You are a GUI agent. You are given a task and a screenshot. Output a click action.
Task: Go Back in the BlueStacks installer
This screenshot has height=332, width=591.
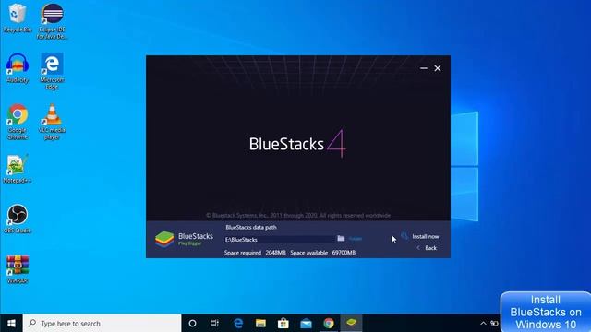pyautogui.click(x=430, y=248)
